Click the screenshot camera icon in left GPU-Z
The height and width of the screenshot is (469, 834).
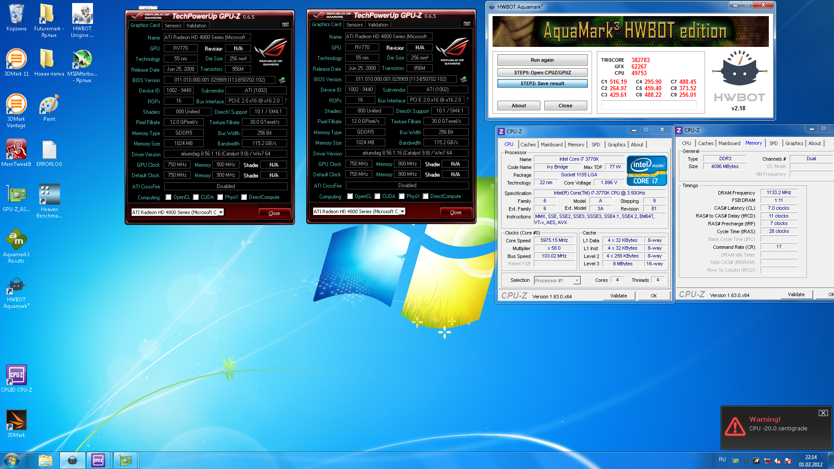(x=285, y=25)
